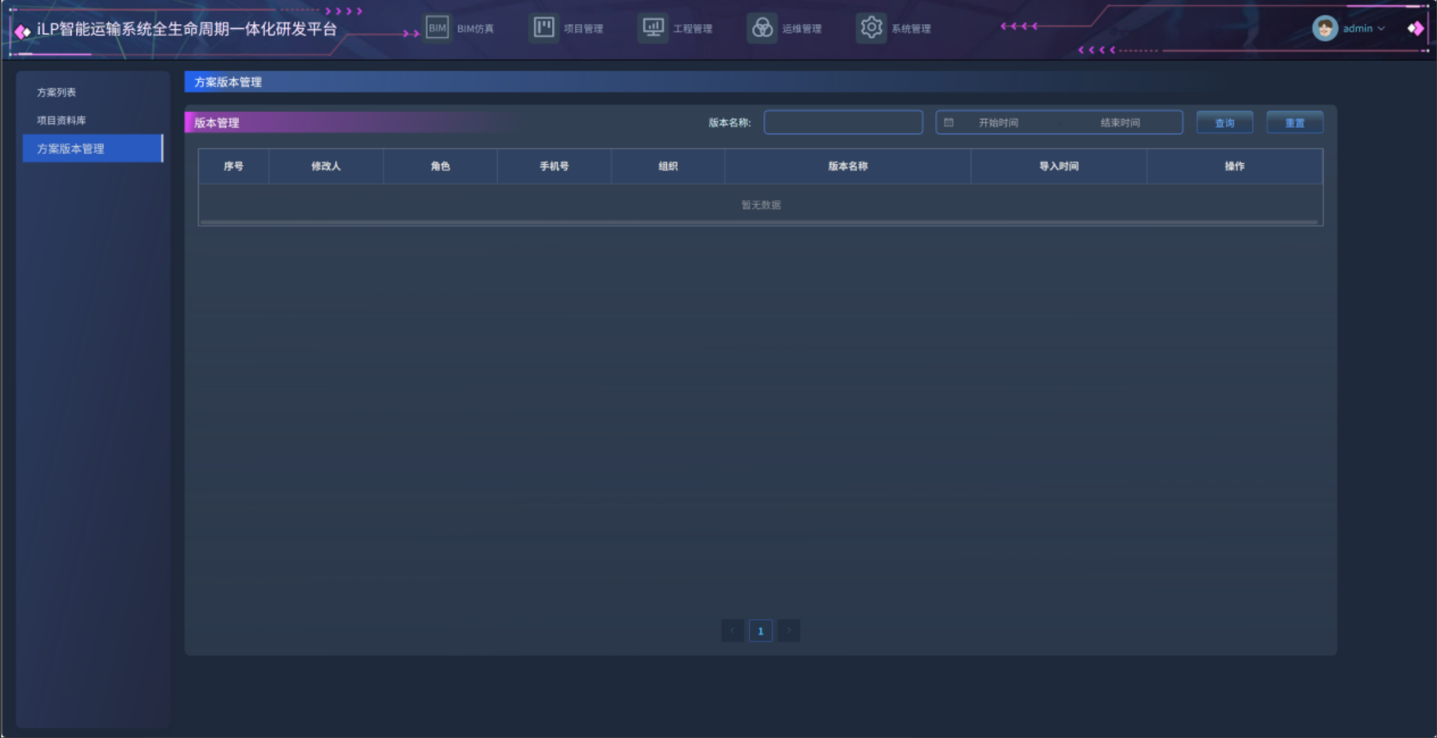Select 方案版本管理 sidebar item
This screenshot has width=1437, height=738.
tap(70, 149)
